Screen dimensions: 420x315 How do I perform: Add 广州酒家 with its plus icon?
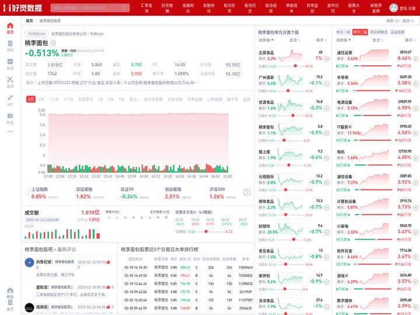[x=327, y=83]
